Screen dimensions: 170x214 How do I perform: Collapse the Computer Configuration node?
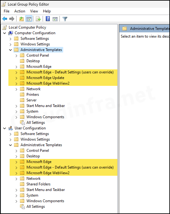(4, 33)
